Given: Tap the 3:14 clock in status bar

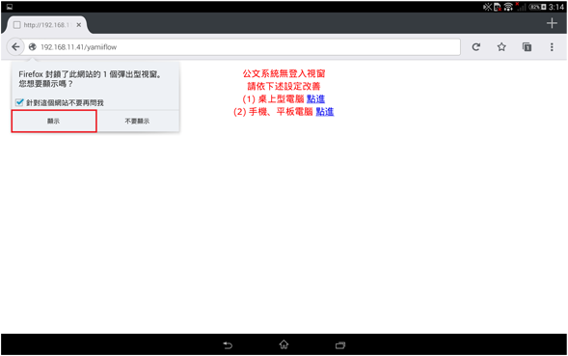Looking at the screenshot, I should [x=556, y=7].
